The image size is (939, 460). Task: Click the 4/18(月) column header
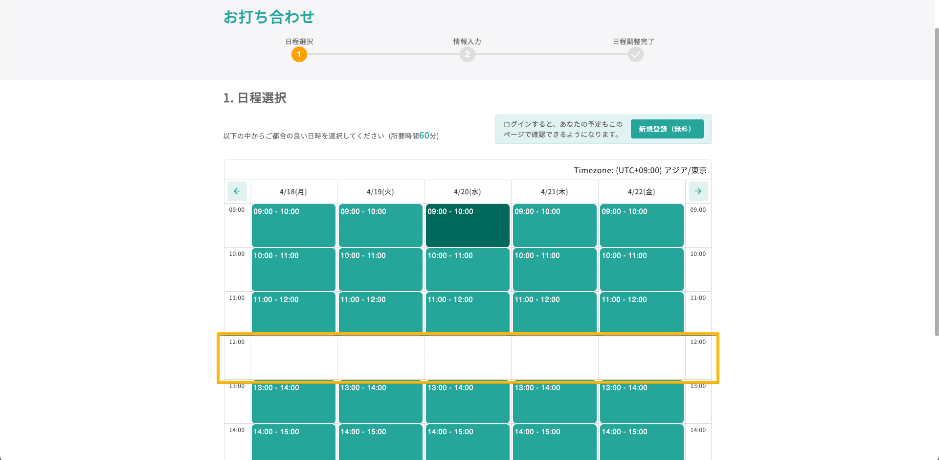pos(293,192)
